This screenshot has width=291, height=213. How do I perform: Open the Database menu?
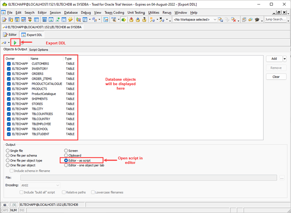click(x=71, y=12)
